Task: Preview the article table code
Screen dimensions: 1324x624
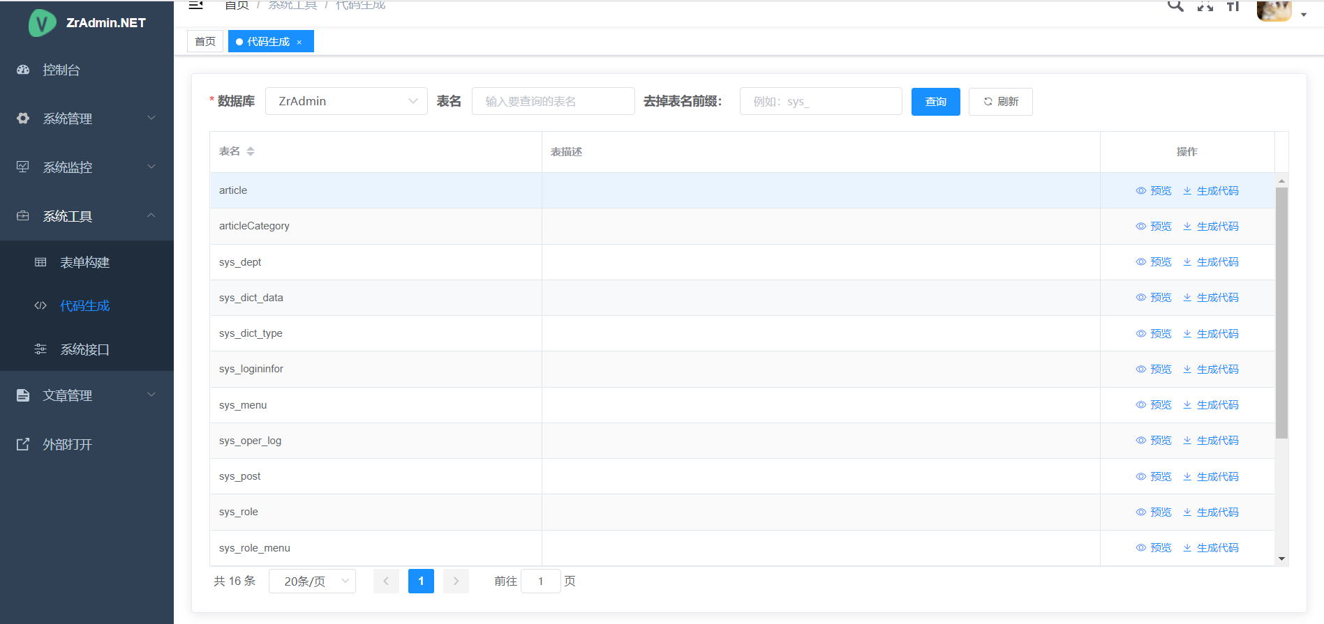Action: click(x=1154, y=191)
